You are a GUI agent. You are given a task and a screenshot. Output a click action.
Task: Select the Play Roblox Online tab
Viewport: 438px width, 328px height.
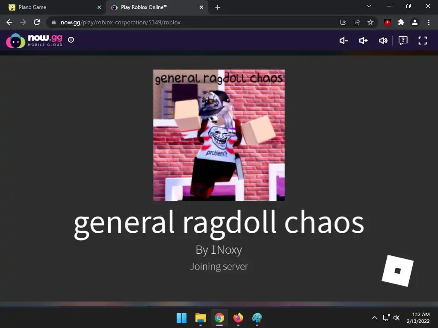[157, 7]
